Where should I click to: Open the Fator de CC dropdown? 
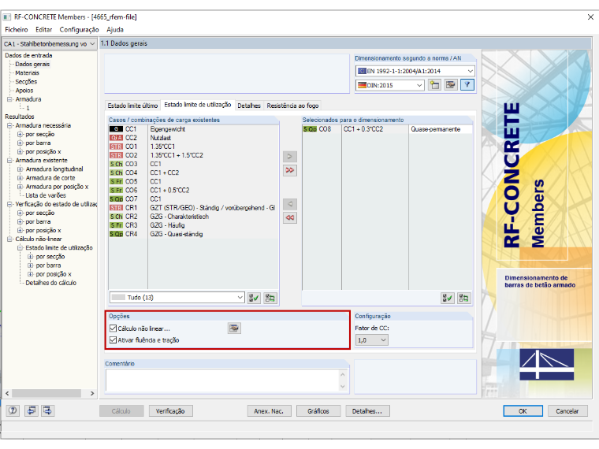pyautogui.click(x=372, y=340)
